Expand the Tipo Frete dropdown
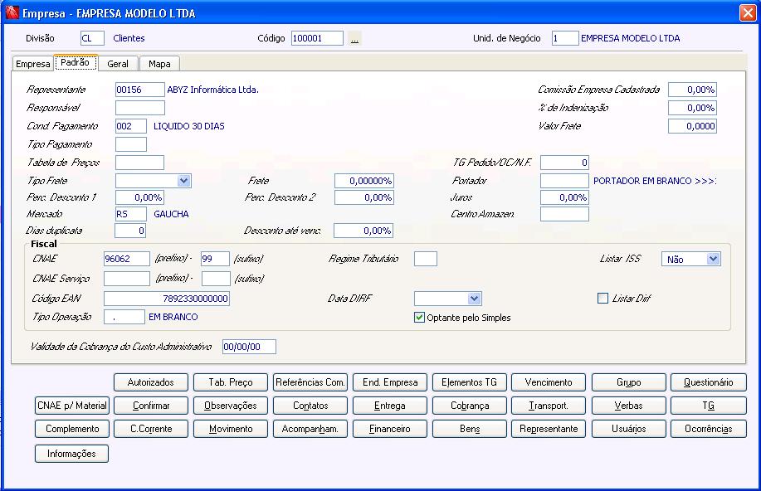 pyautogui.click(x=183, y=181)
